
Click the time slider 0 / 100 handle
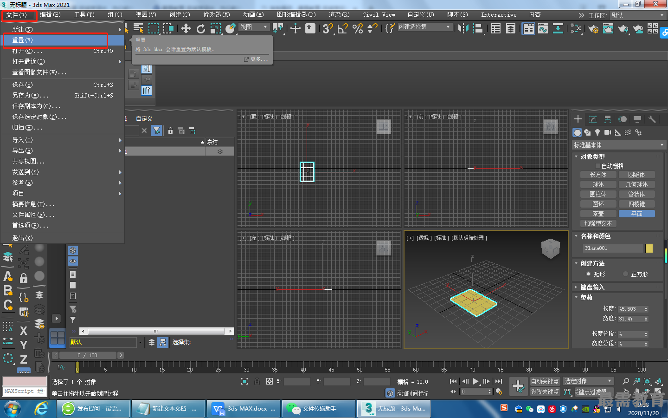[88, 355]
